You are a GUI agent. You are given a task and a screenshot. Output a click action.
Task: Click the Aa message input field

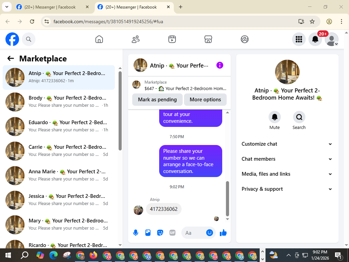tap(194, 233)
